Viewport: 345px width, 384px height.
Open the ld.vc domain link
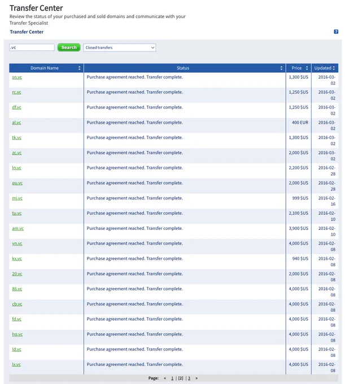(16, 350)
